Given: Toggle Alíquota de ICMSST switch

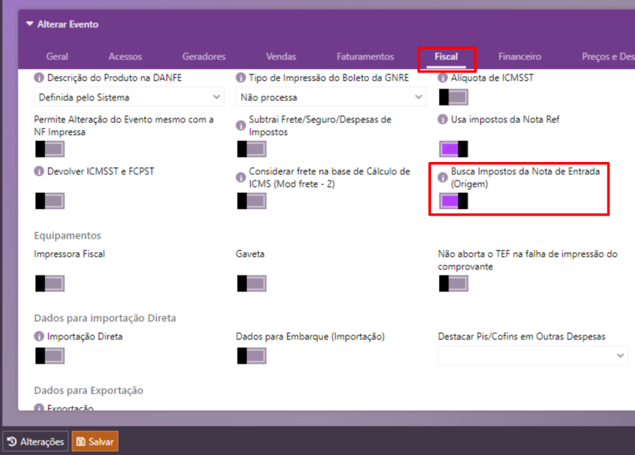Looking at the screenshot, I should click(x=454, y=97).
